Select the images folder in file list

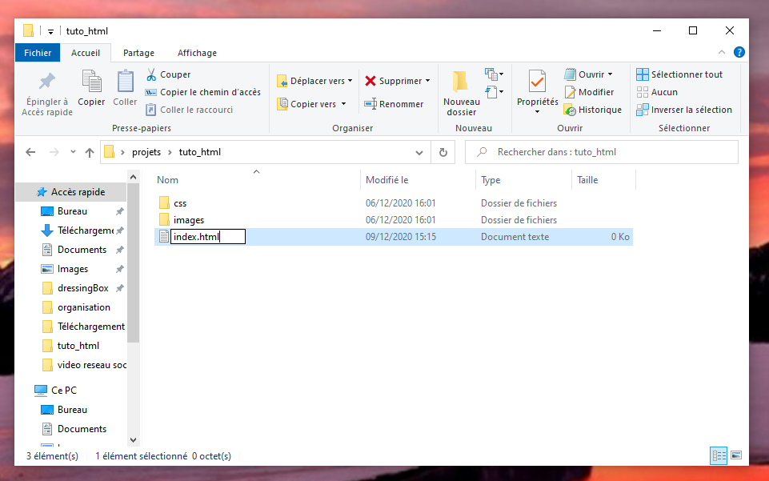click(x=189, y=219)
